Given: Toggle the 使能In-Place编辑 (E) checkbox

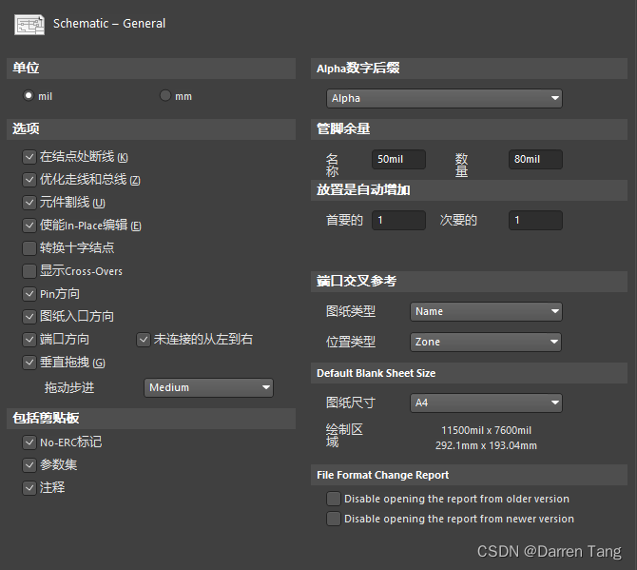Looking at the screenshot, I should 29,226.
